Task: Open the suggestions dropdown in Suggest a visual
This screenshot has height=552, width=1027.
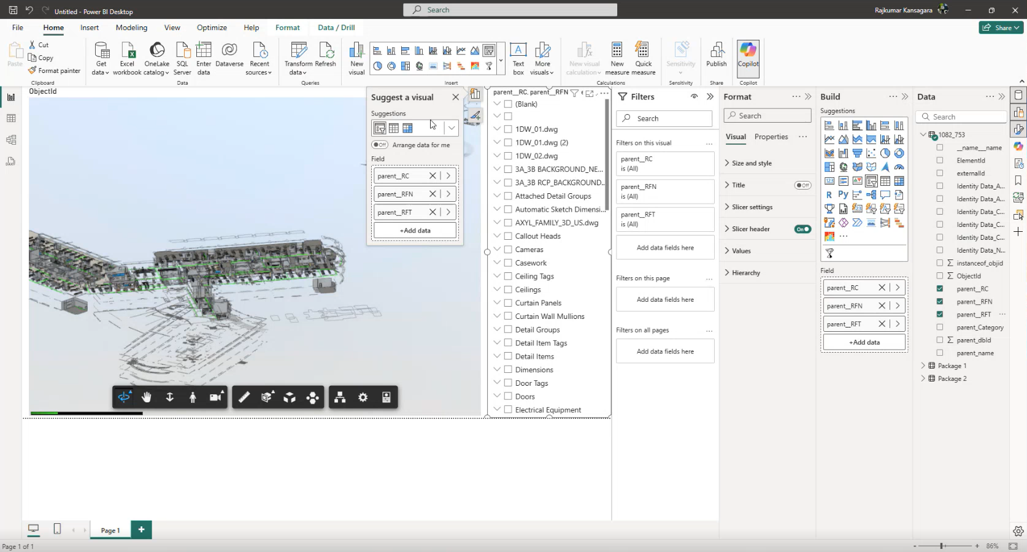Action: pos(452,128)
